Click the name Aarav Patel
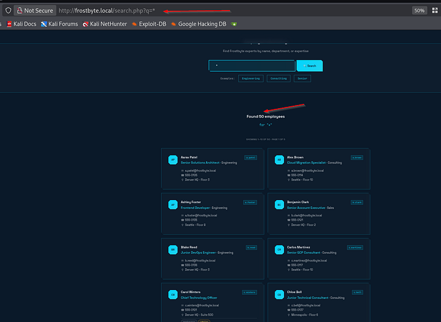Image resolution: width=441 pixels, height=322 pixels. tap(189, 157)
